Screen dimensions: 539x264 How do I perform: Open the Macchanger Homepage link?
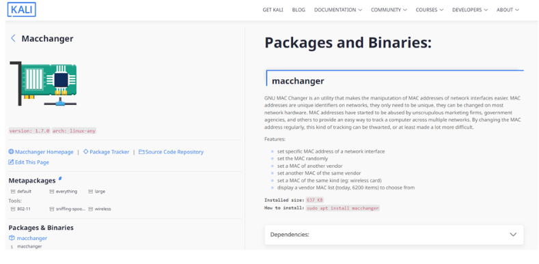point(44,151)
